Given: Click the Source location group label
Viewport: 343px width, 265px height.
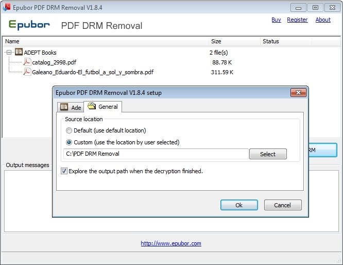Looking at the screenshot, I should [x=84, y=119].
